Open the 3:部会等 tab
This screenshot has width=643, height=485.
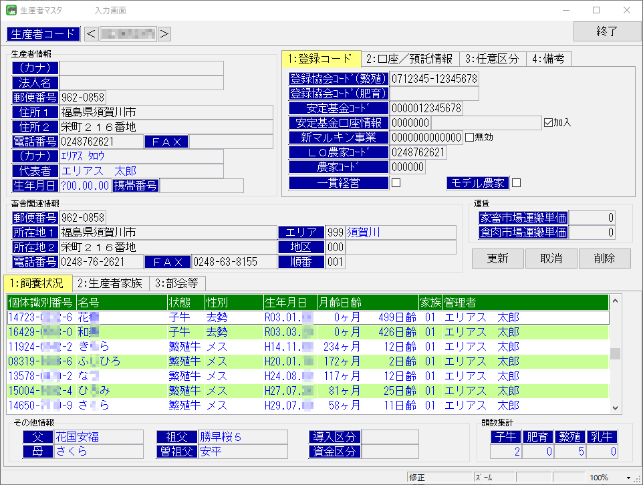point(177,283)
